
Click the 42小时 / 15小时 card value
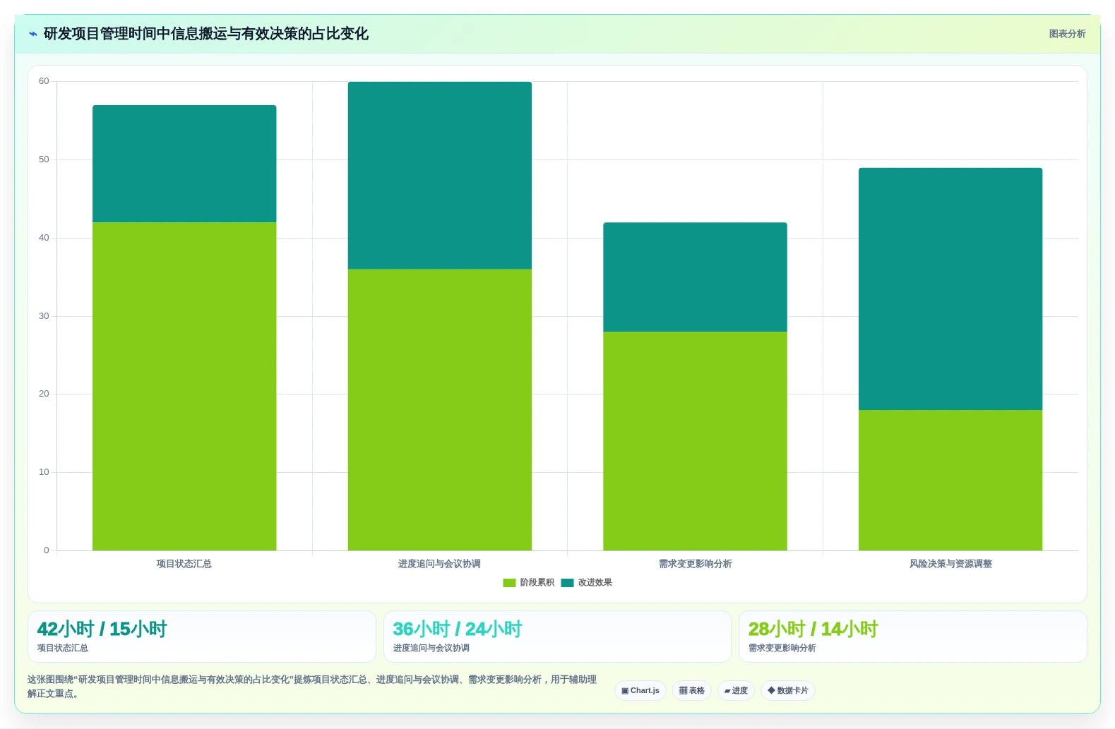point(102,629)
